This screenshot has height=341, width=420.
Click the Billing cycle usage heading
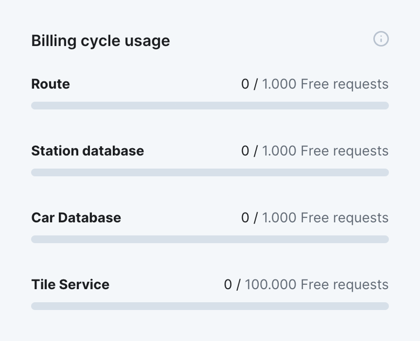[x=101, y=40]
